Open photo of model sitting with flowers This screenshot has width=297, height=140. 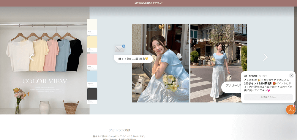click(160, 63)
